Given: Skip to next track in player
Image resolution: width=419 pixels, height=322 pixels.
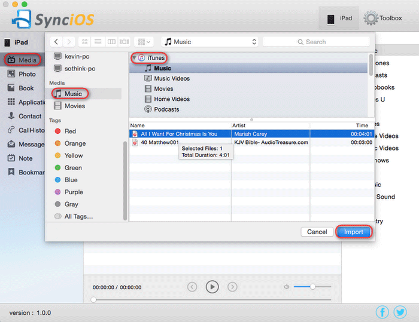Looking at the screenshot, I should [x=232, y=287].
